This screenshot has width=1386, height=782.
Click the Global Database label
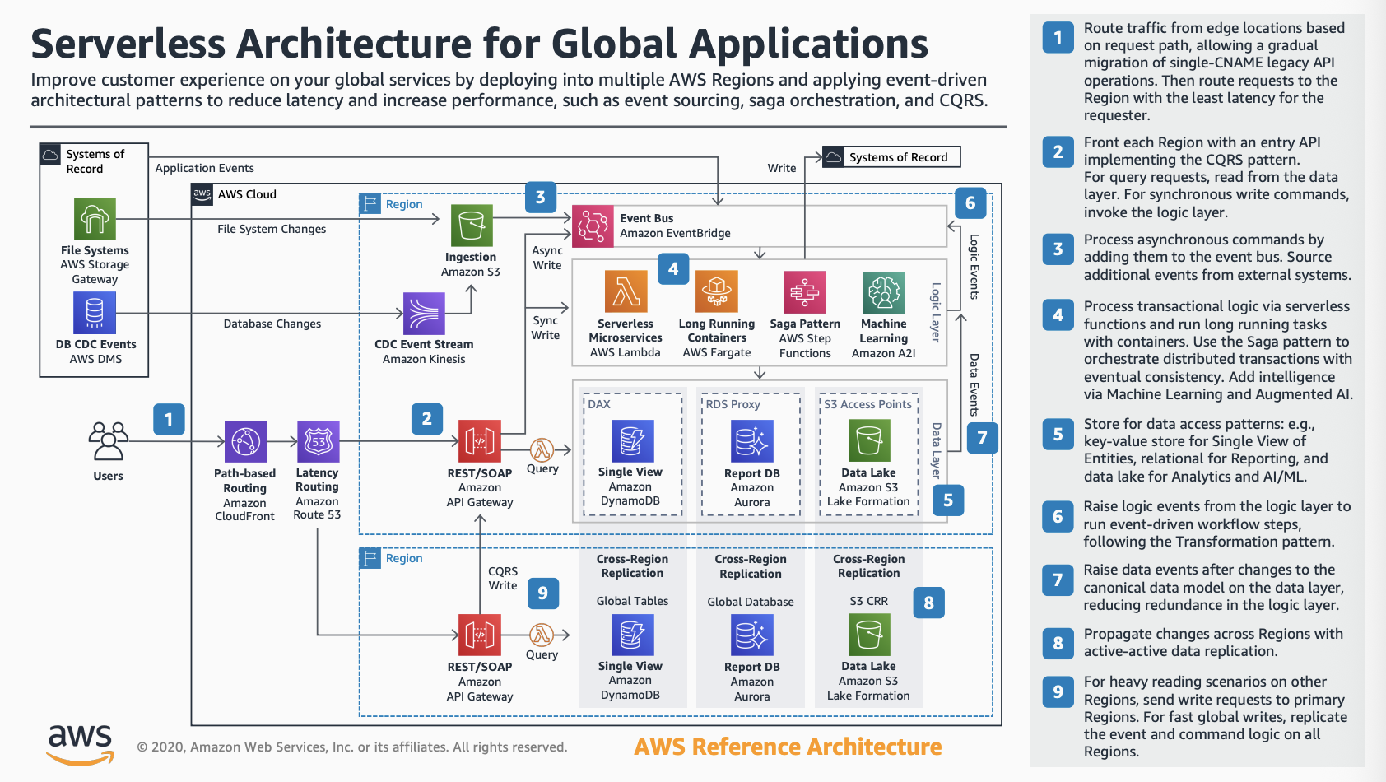click(x=751, y=602)
